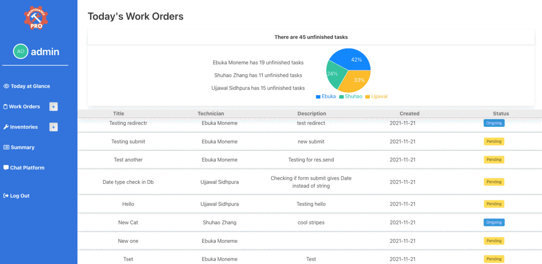Click the Status column header
Viewport: 542px width, 264px height.
(x=500, y=114)
